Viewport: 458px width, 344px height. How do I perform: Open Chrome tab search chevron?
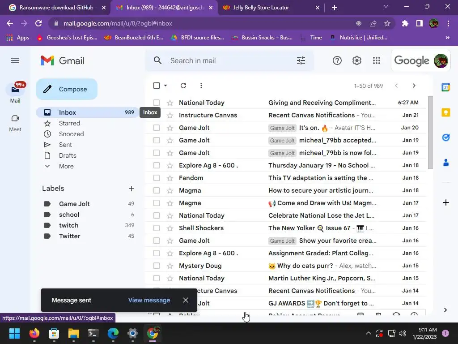tap(386, 6)
